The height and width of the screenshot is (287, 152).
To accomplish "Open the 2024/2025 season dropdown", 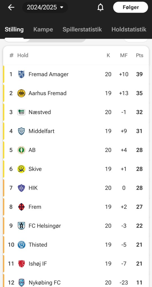I will [x=45, y=7].
